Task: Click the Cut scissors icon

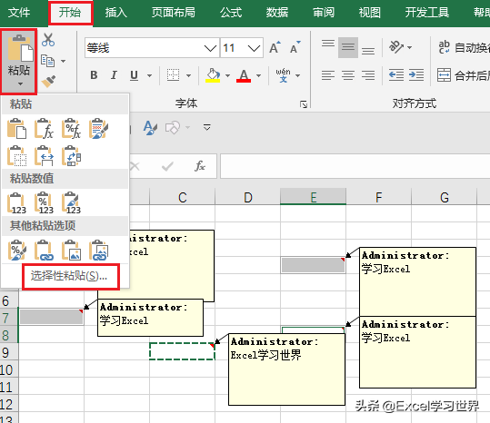Action: click(x=48, y=40)
